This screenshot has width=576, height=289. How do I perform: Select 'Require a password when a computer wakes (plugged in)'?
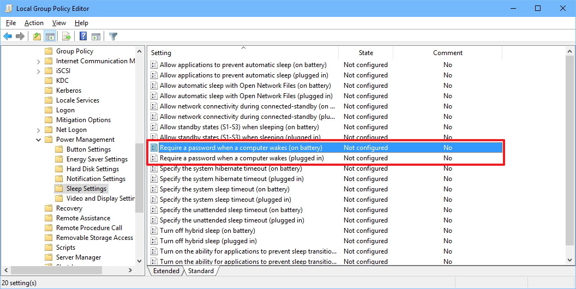tap(242, 158)
